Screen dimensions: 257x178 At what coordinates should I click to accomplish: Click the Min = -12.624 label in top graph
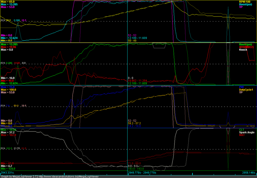pos(9,38)
